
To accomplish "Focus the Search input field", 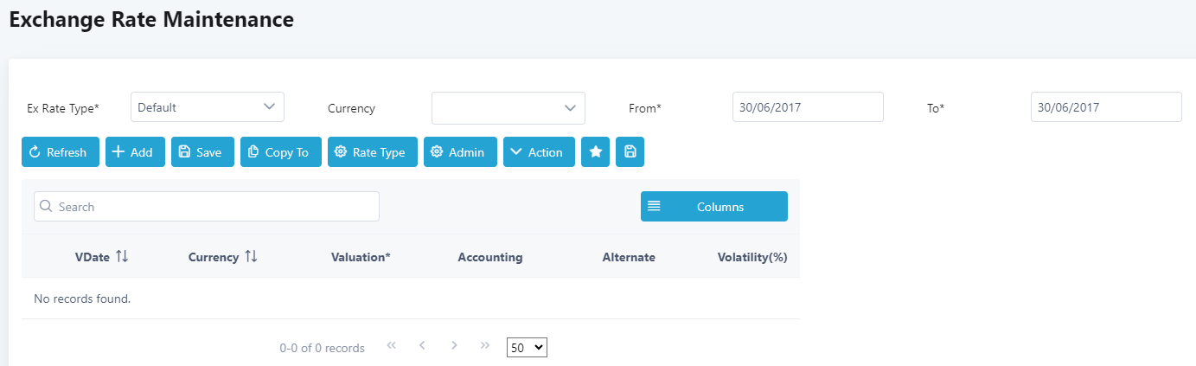I will pos(207,207).
